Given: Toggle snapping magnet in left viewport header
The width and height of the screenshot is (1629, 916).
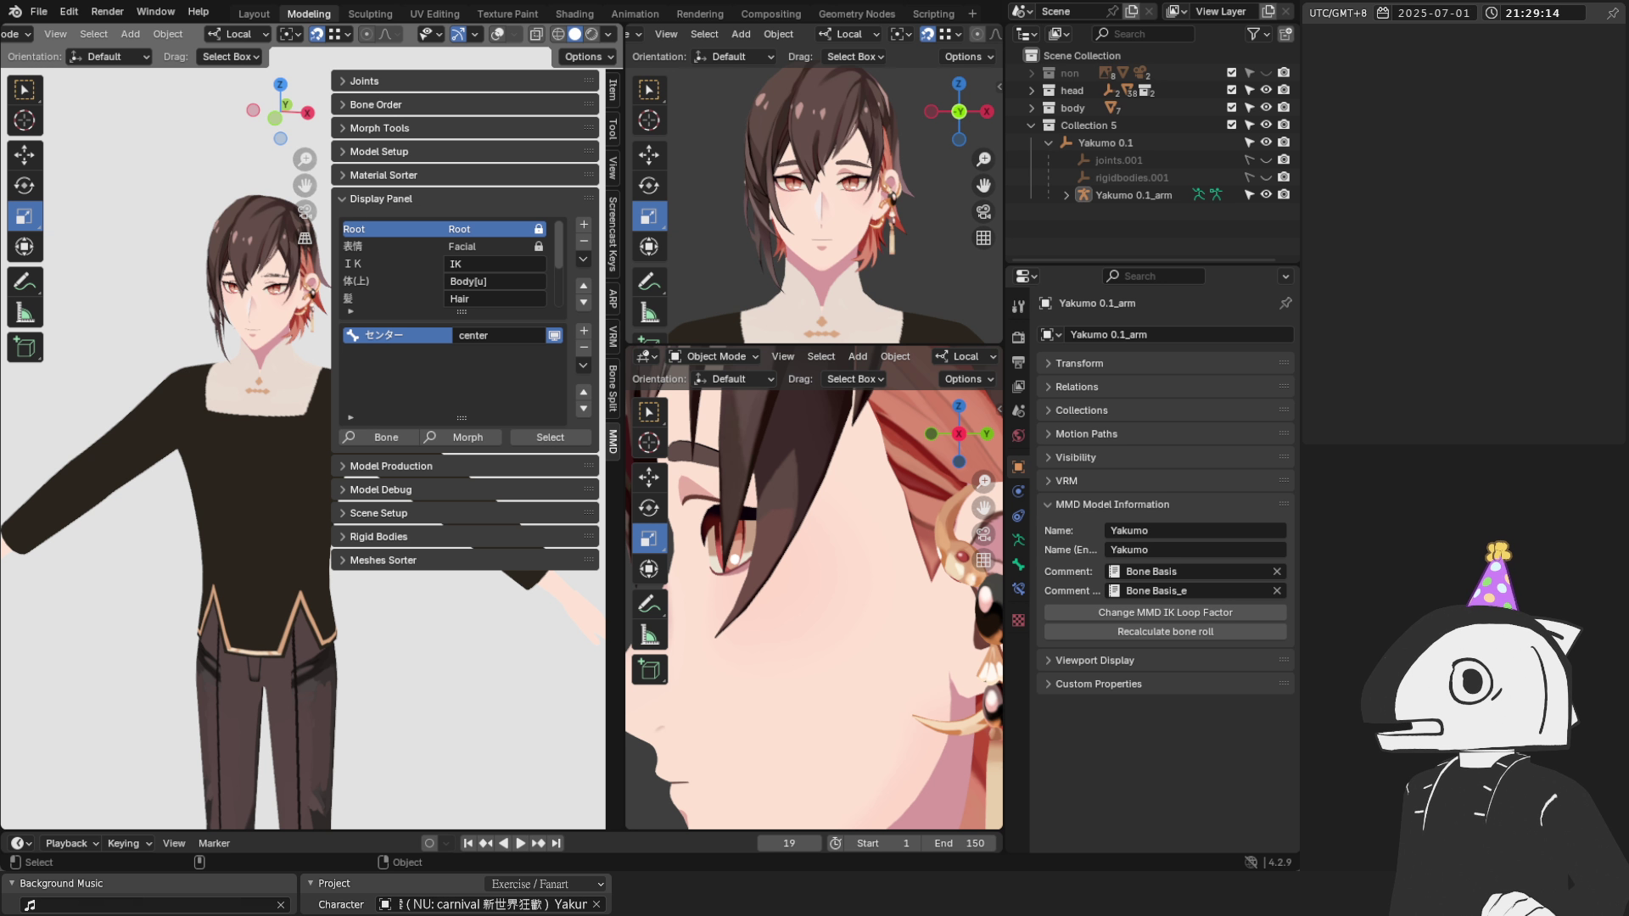Looking at the screenshot, I should tap(316, 34).
